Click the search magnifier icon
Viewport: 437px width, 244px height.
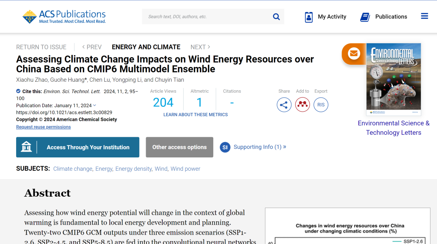tap(276, 17)
